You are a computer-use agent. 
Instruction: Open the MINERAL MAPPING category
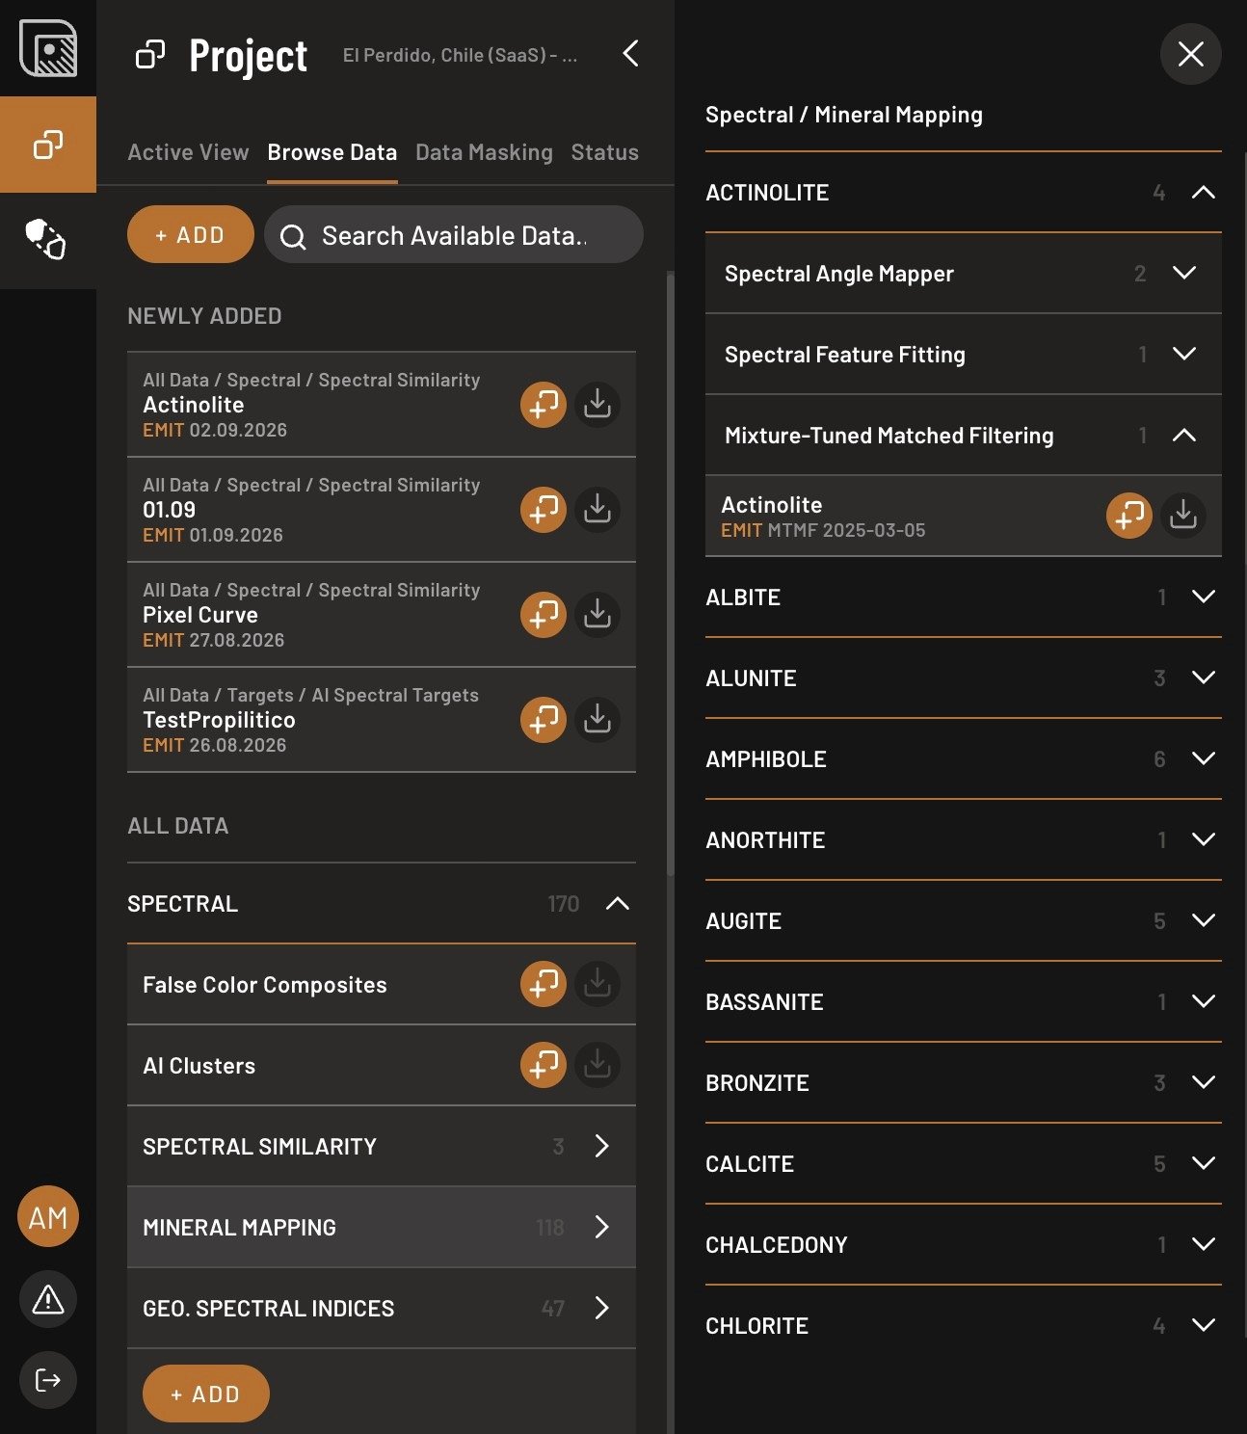coord(382,1227)
